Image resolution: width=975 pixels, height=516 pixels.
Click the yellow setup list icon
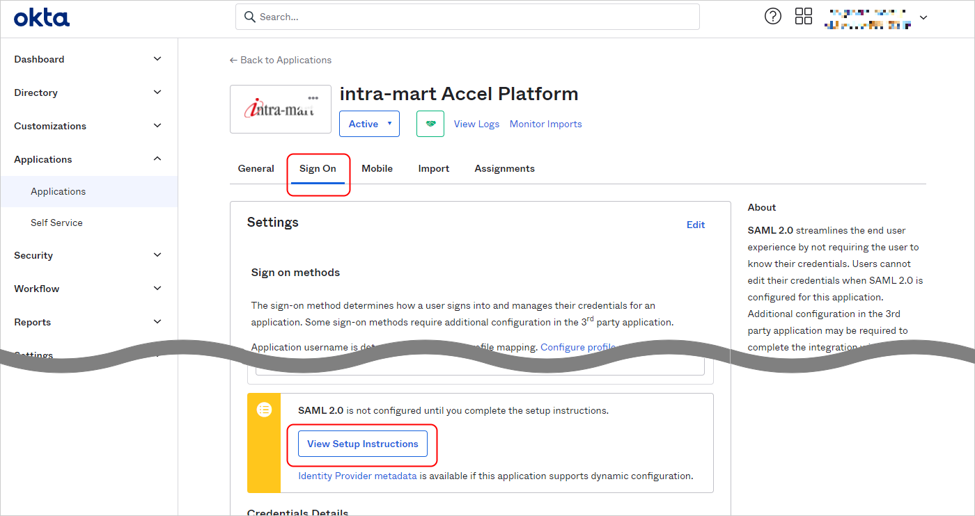tap(264, 410)
